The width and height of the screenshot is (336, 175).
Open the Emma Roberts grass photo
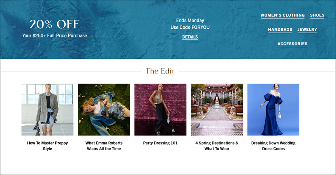coord(104,110)
